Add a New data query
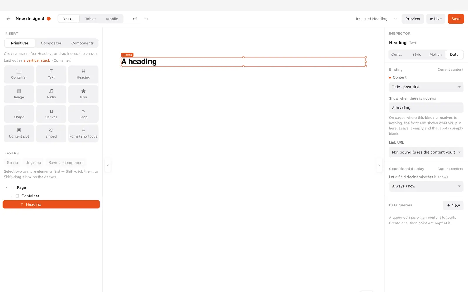 (453, 205)
